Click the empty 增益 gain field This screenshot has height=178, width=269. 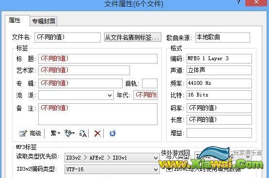[219, 133]
